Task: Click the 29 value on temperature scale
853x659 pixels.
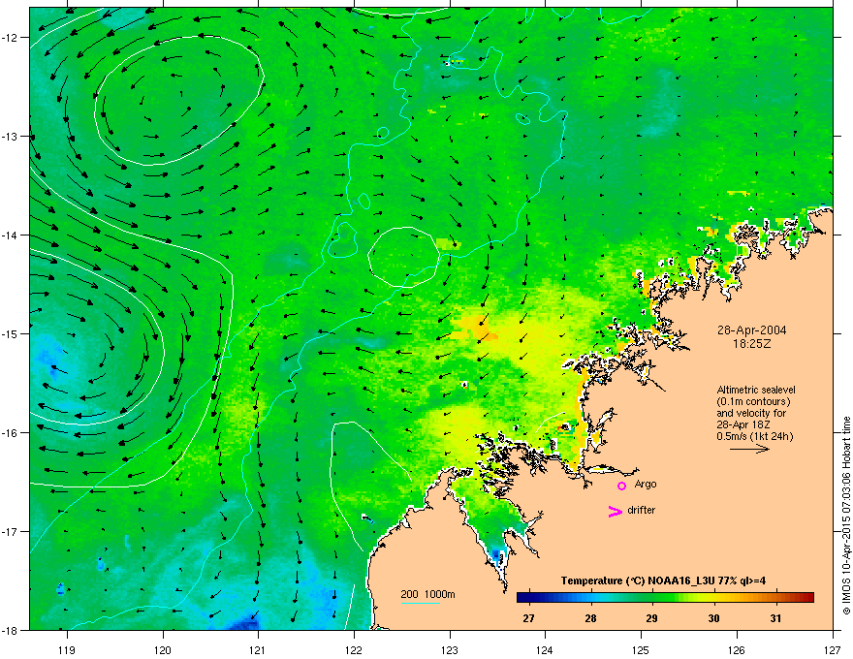Action: (x=651, y=618)
